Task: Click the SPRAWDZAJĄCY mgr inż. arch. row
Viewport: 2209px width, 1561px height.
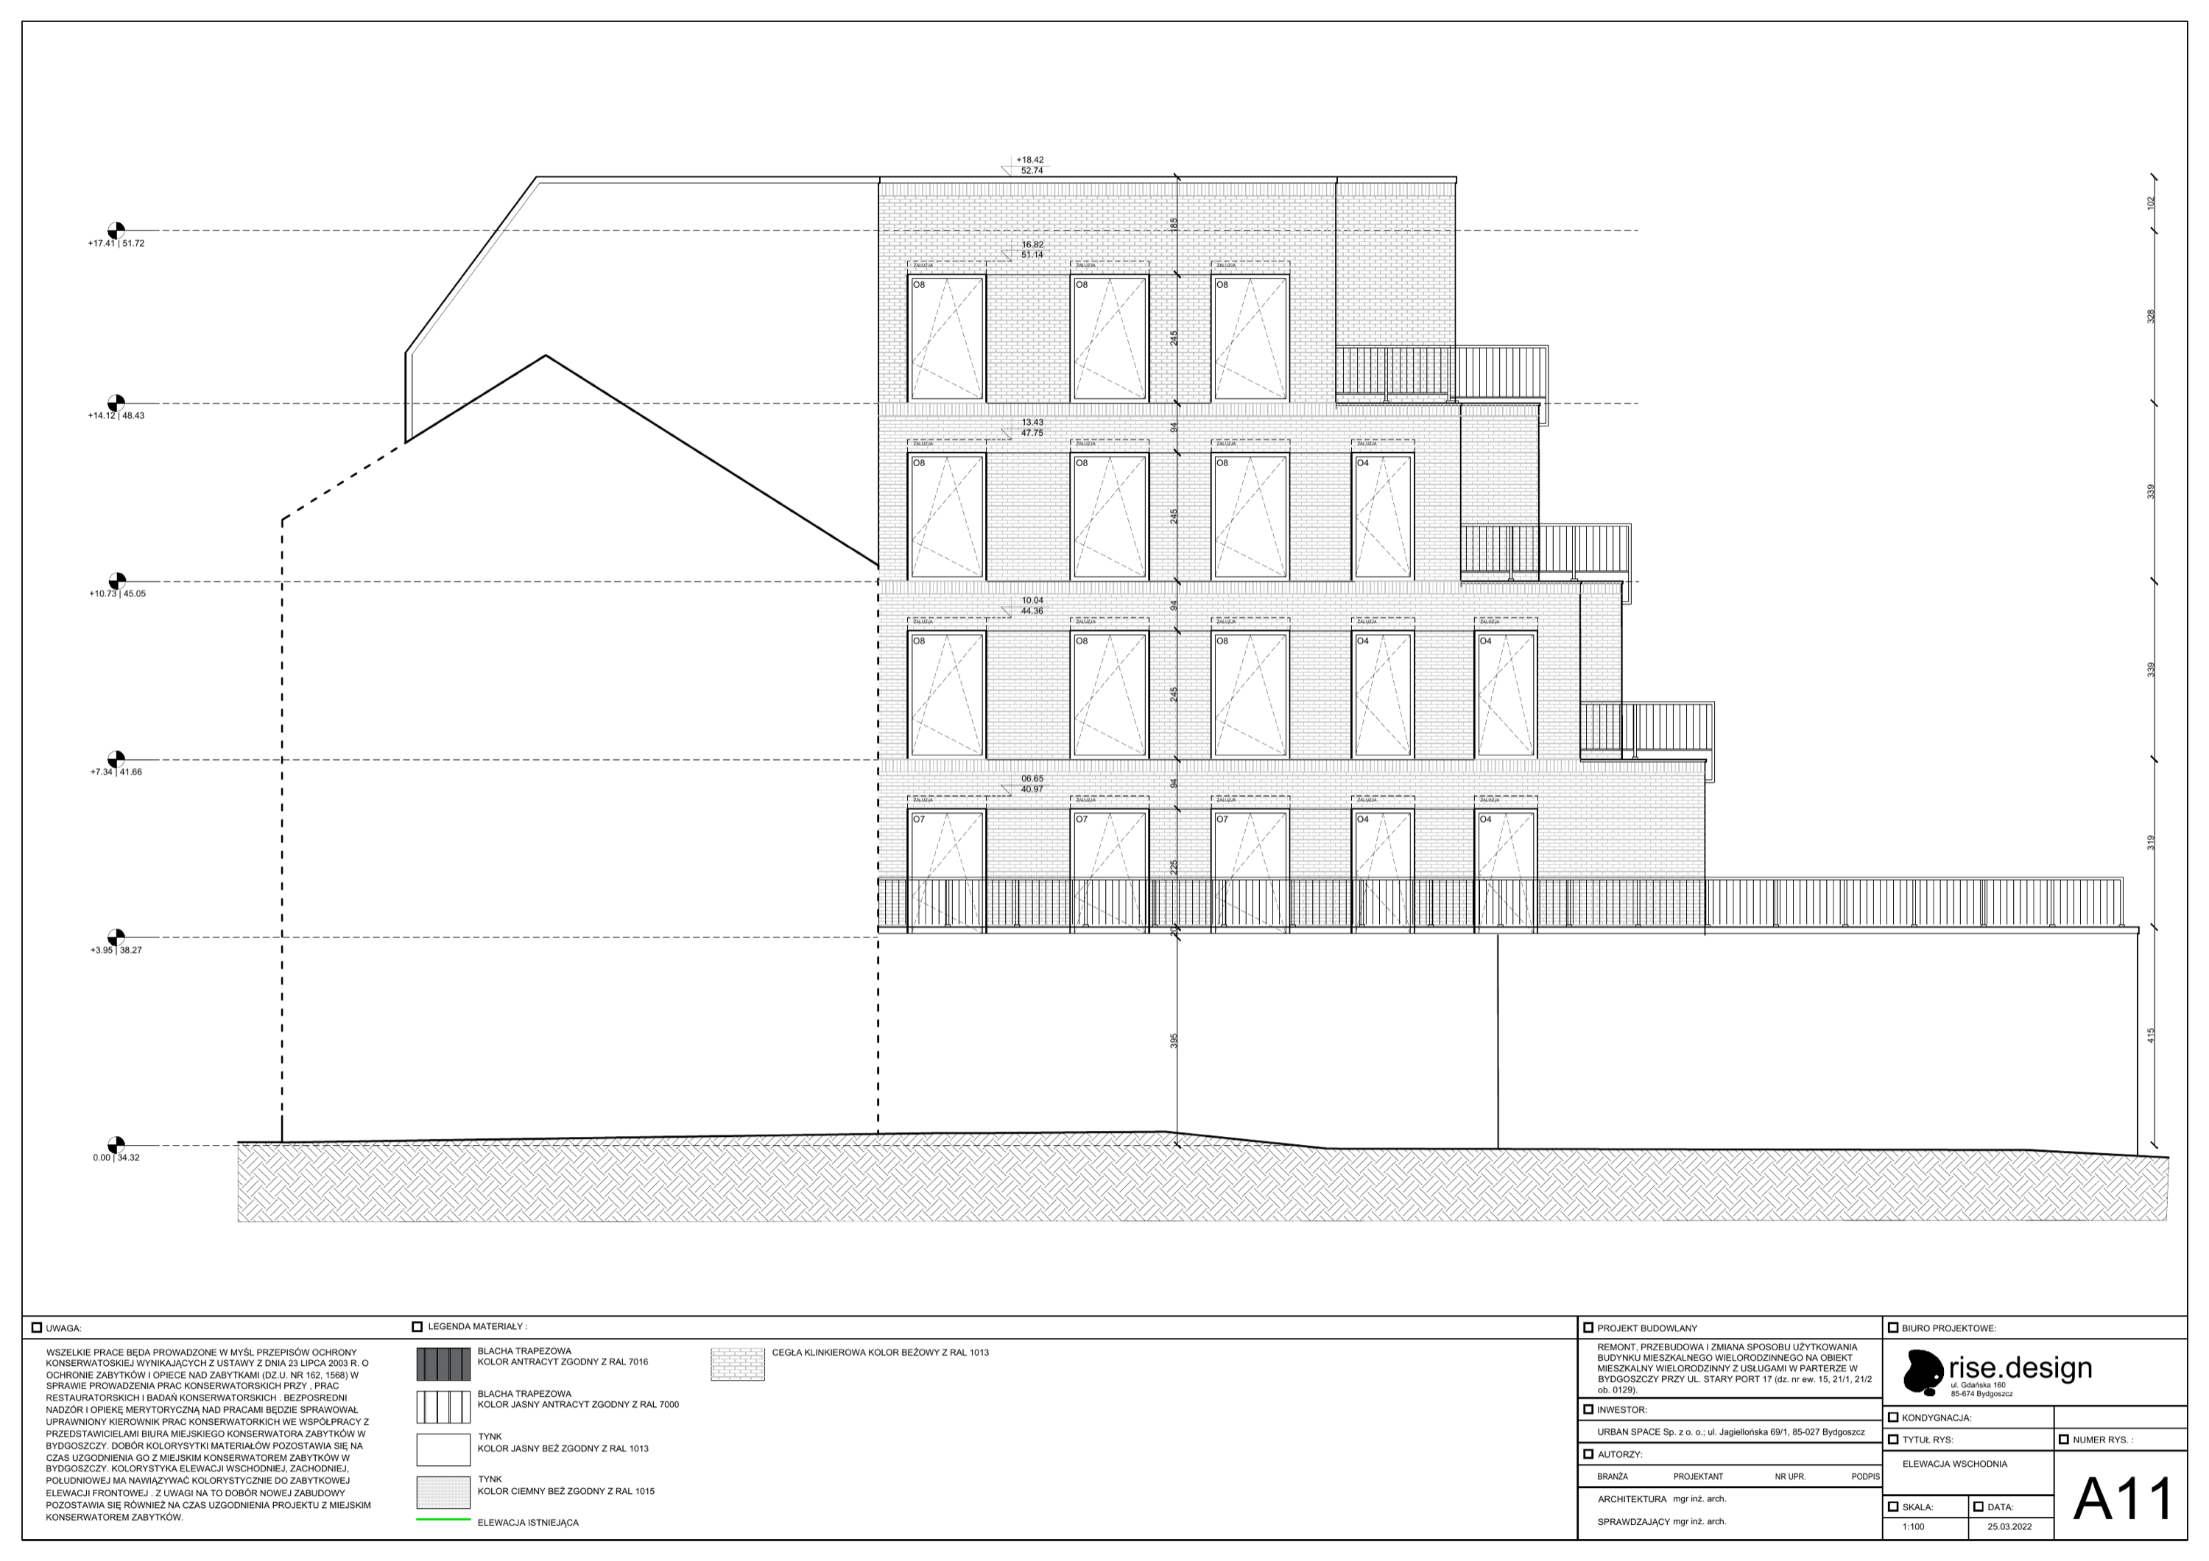Action: (x=1662, y=1521)
